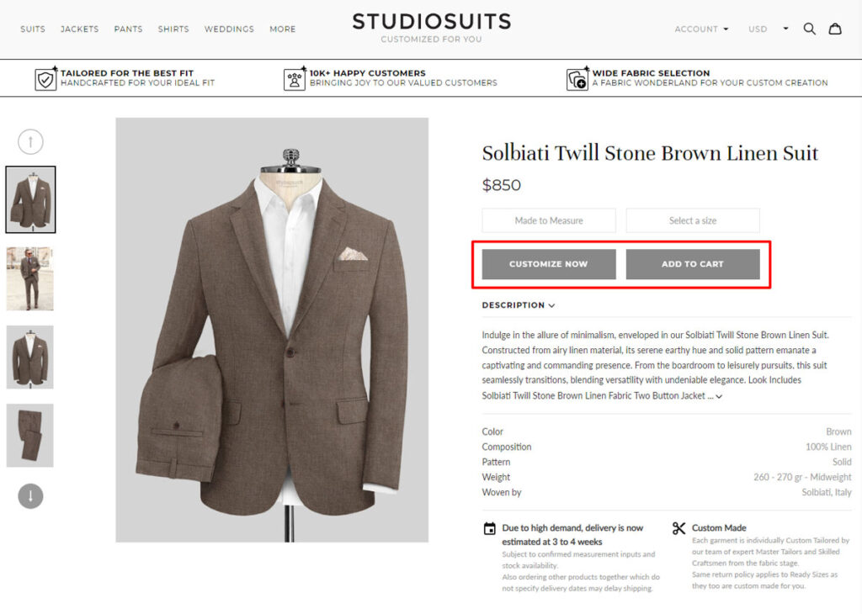Open the shopping cart bag icon
Screen dimensions: 862x614
[x=835, y=29]
